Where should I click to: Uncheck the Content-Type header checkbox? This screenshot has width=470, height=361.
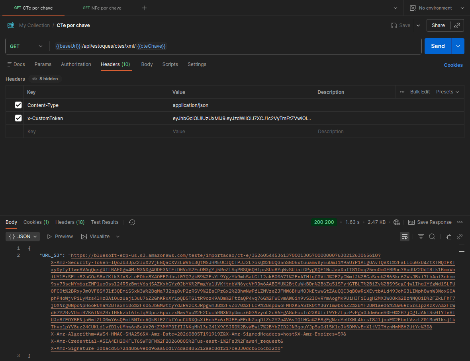coord(18,105)
